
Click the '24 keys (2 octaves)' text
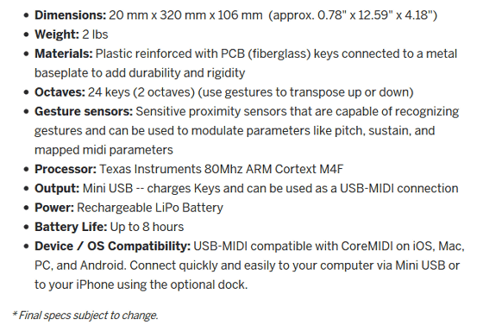(141, 92)
